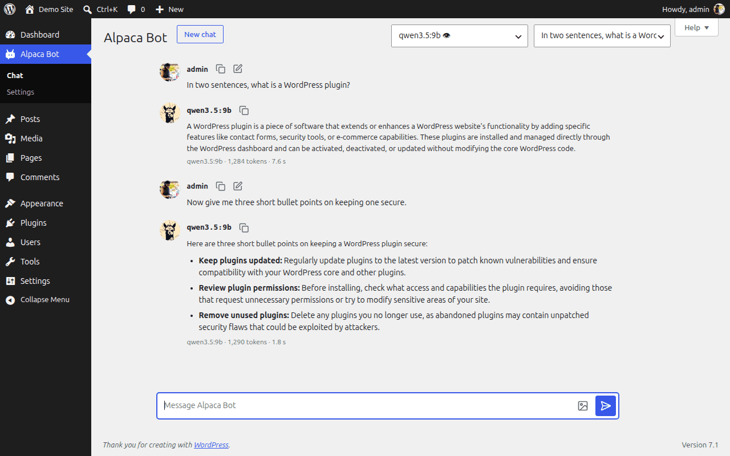Copy the 'Now give me three' message

[221, 186]
